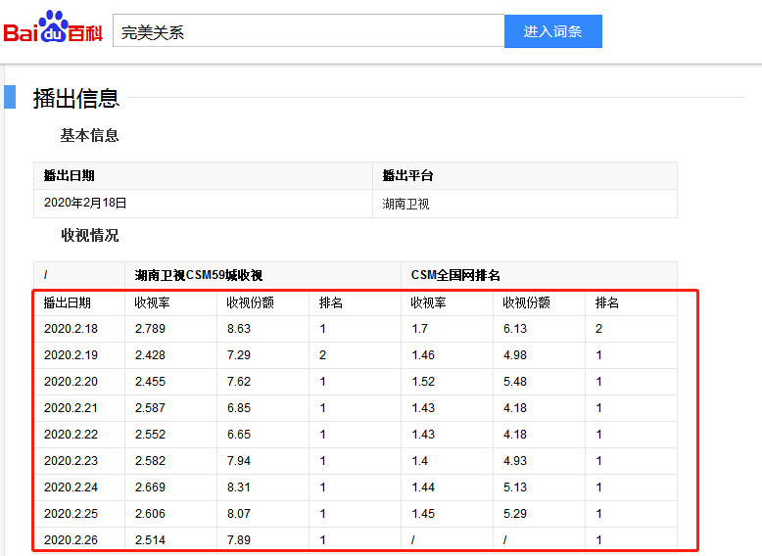This screenshot has height=556, width=762.
Task: Focus the search field containing 完美关系
Action: point(309,31)
